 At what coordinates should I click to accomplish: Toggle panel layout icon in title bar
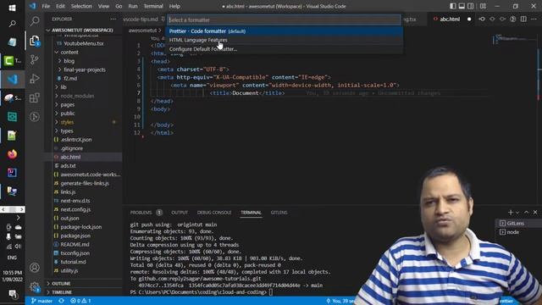point(462,6)
